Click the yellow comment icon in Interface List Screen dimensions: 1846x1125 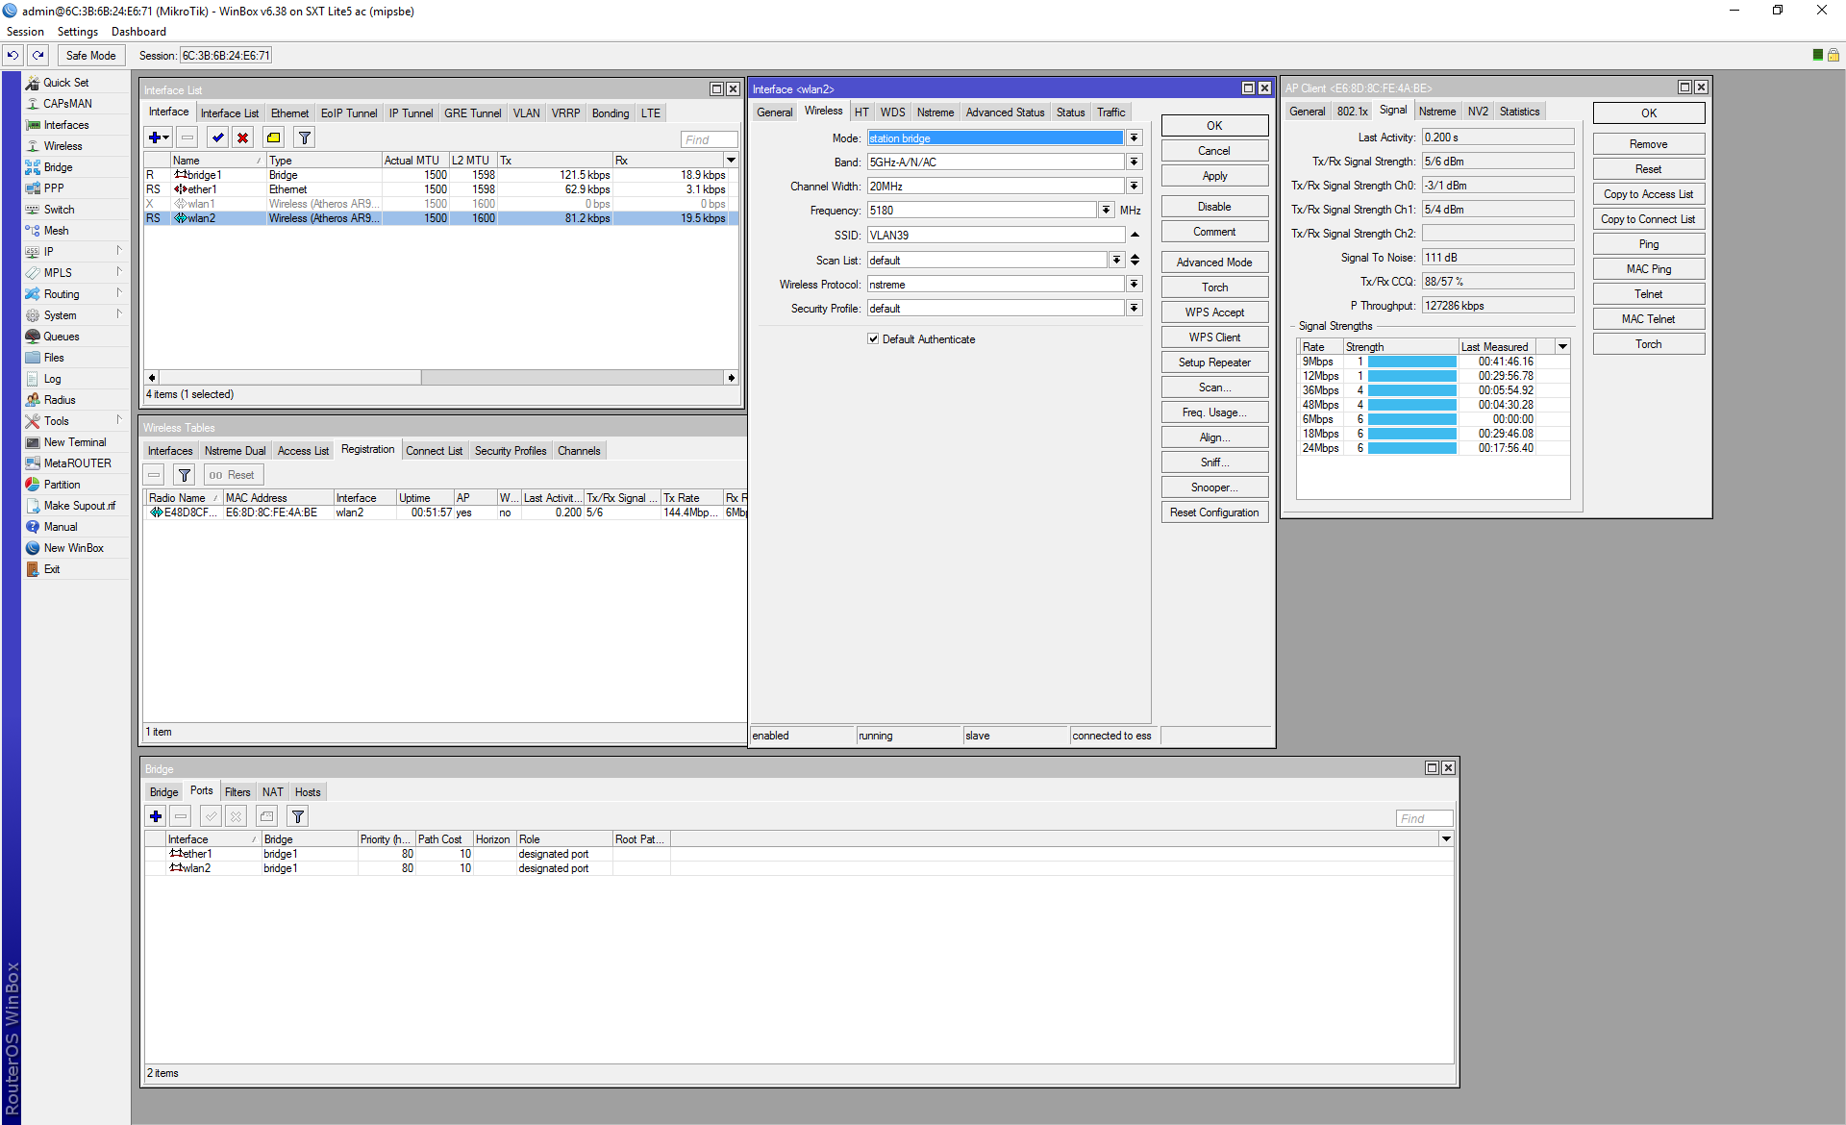274,137
